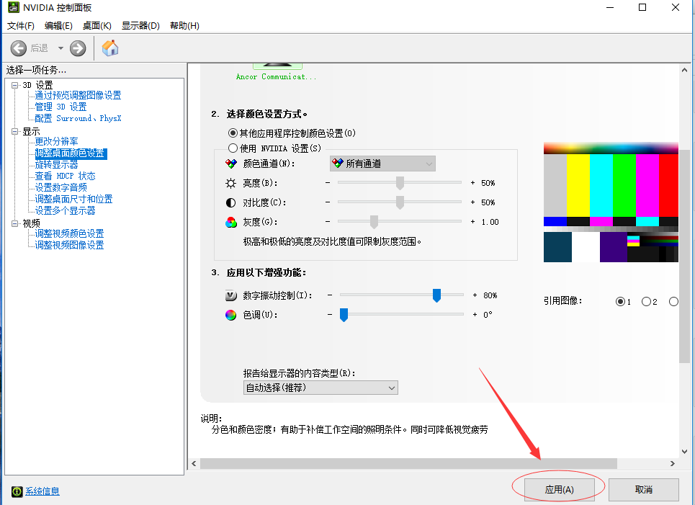Viewport: 695px width, 505px height.
Task: Open the 显示器(D) menu
Action: (x=140, y=26)
